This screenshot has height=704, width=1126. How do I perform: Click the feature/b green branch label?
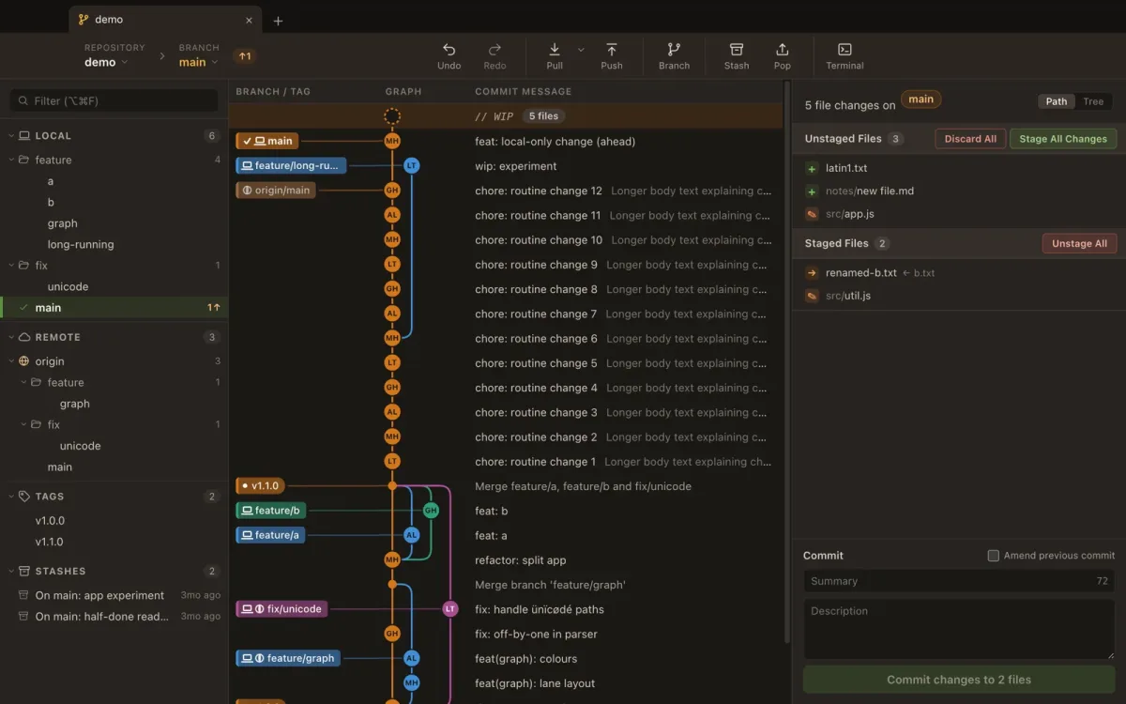(x=270, y=511)
